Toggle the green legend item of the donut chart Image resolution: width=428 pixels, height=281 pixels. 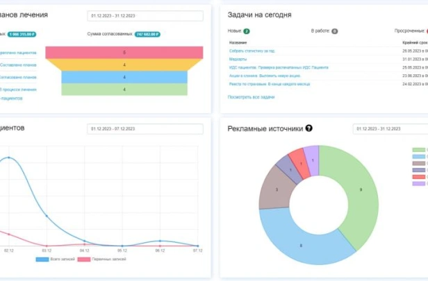tap(419, 149)
